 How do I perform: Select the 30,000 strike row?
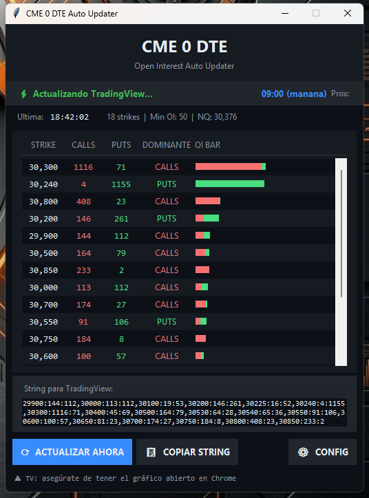tap(178, 287)
